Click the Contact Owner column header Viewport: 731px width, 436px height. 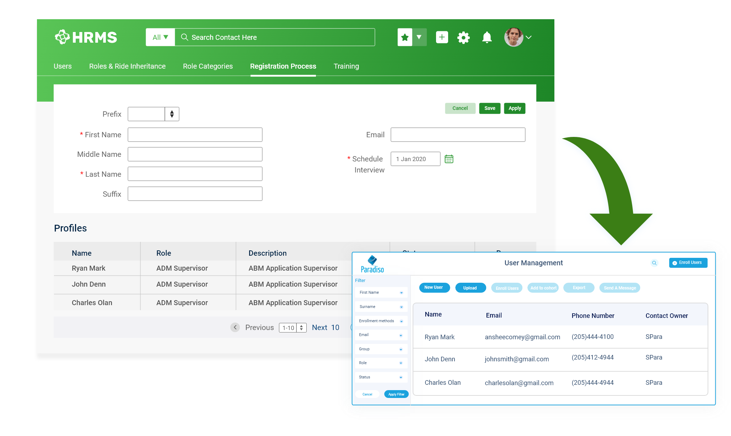click(667, 315)
